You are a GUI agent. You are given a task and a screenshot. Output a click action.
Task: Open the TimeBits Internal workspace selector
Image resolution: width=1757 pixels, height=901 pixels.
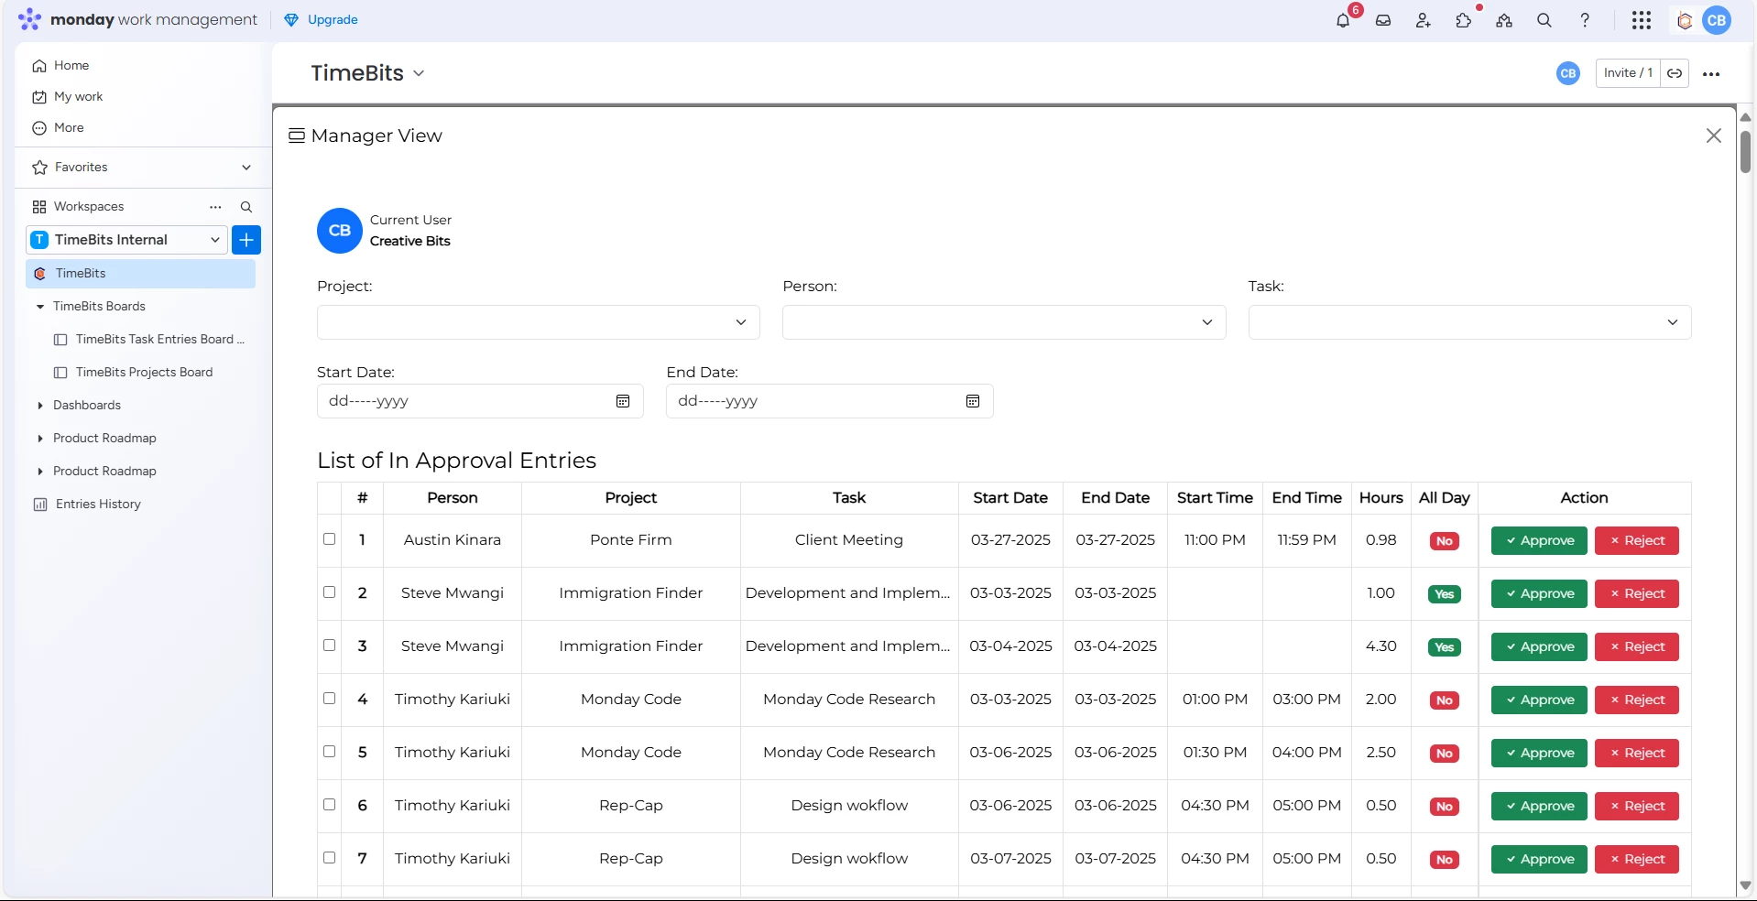pyautogui.click(x=126, y=240)
